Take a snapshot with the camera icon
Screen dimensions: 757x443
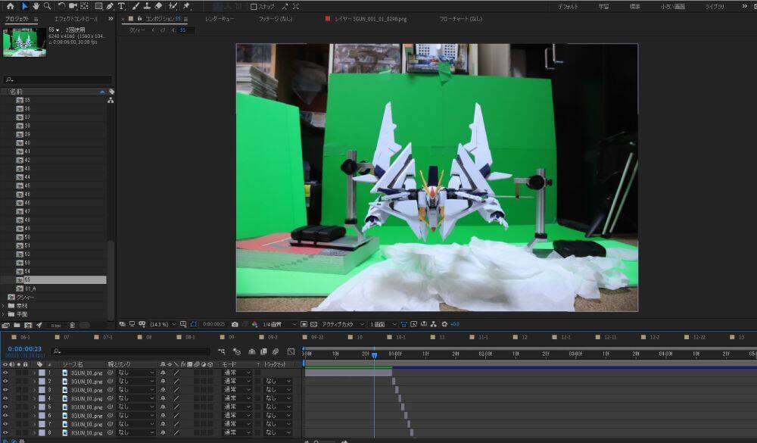click(235, 324)
